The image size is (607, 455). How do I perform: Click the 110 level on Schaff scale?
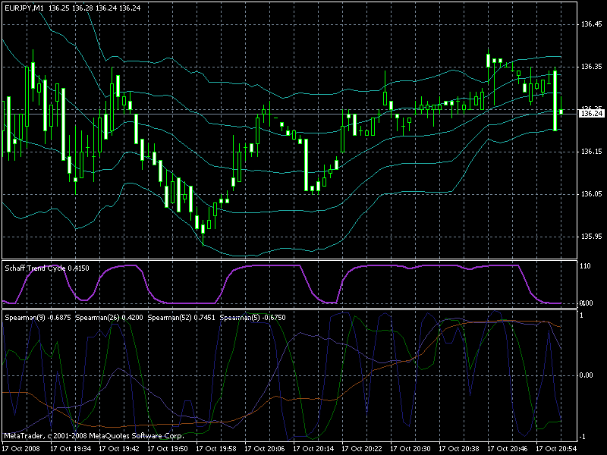(x=585, y=266)
